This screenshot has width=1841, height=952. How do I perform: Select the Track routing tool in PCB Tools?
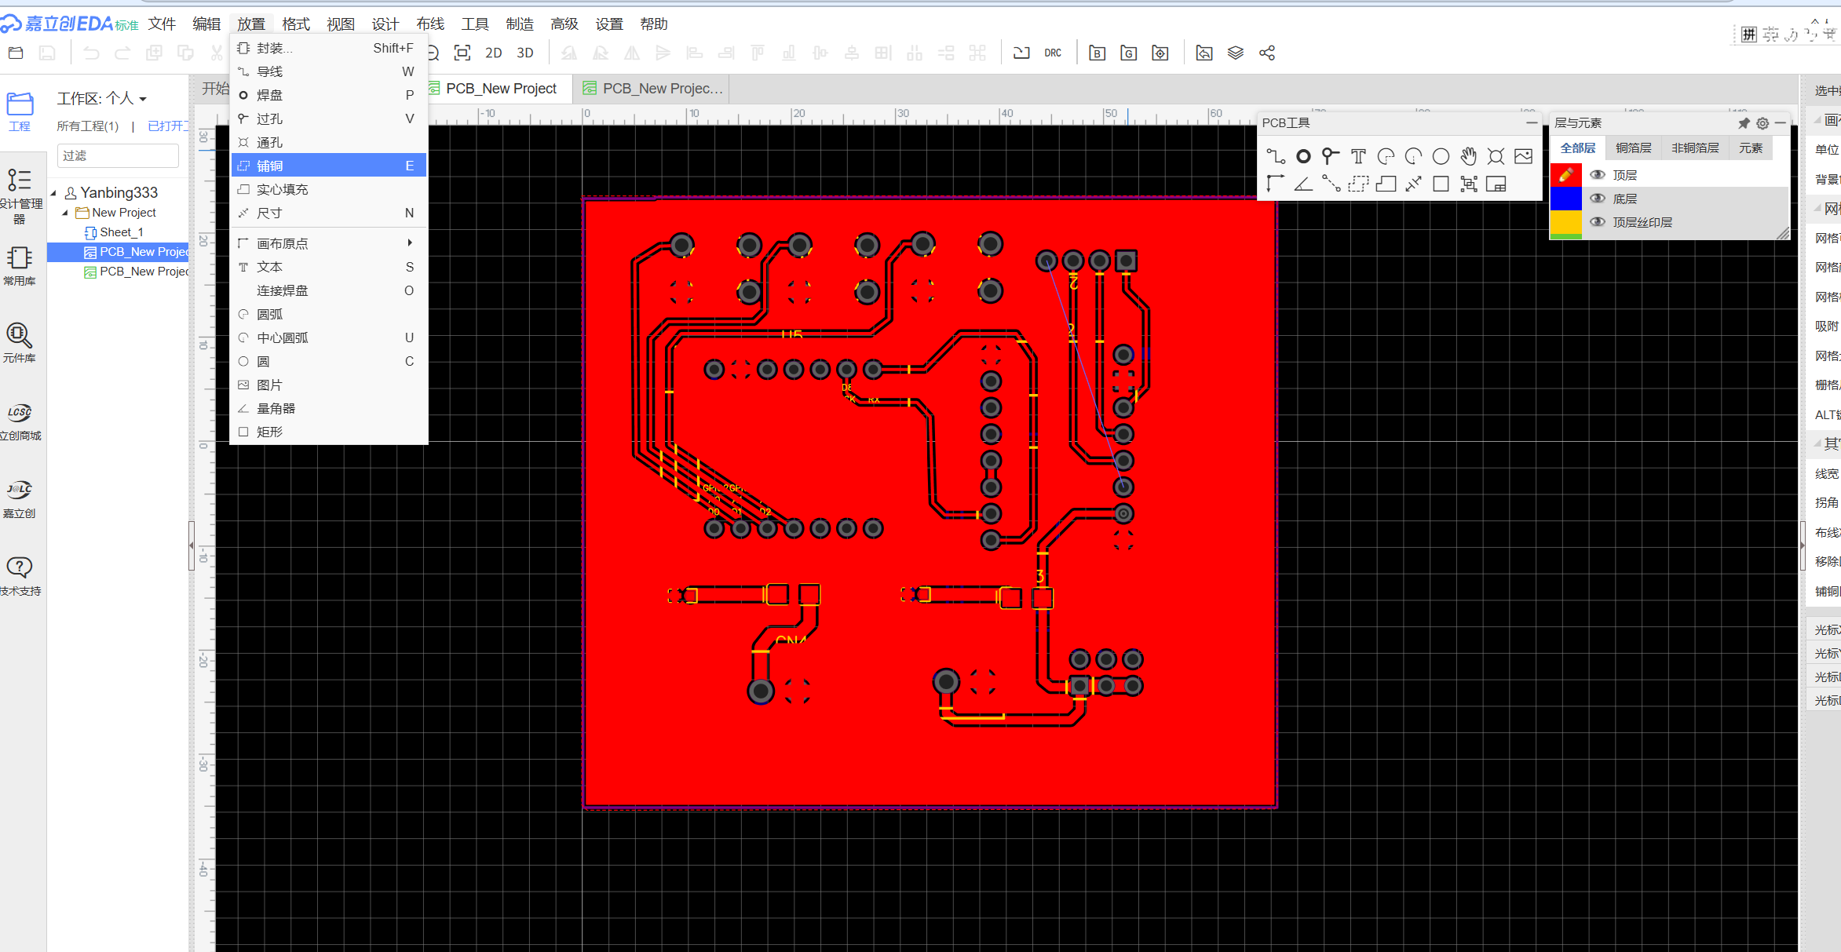point(1276,157)
